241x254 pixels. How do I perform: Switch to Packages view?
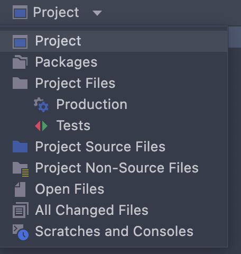114,62
